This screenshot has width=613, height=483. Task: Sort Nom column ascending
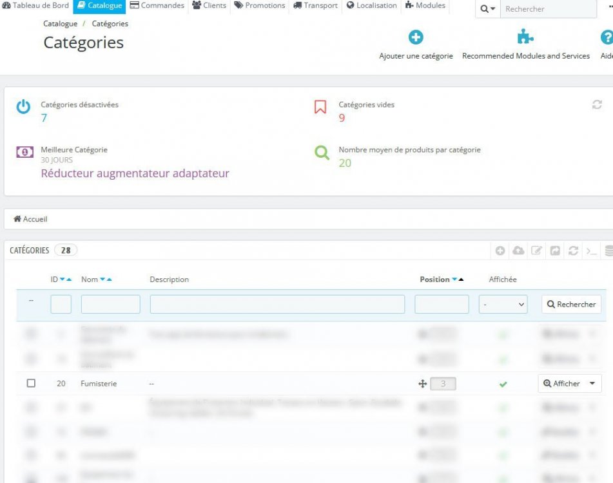109,279
